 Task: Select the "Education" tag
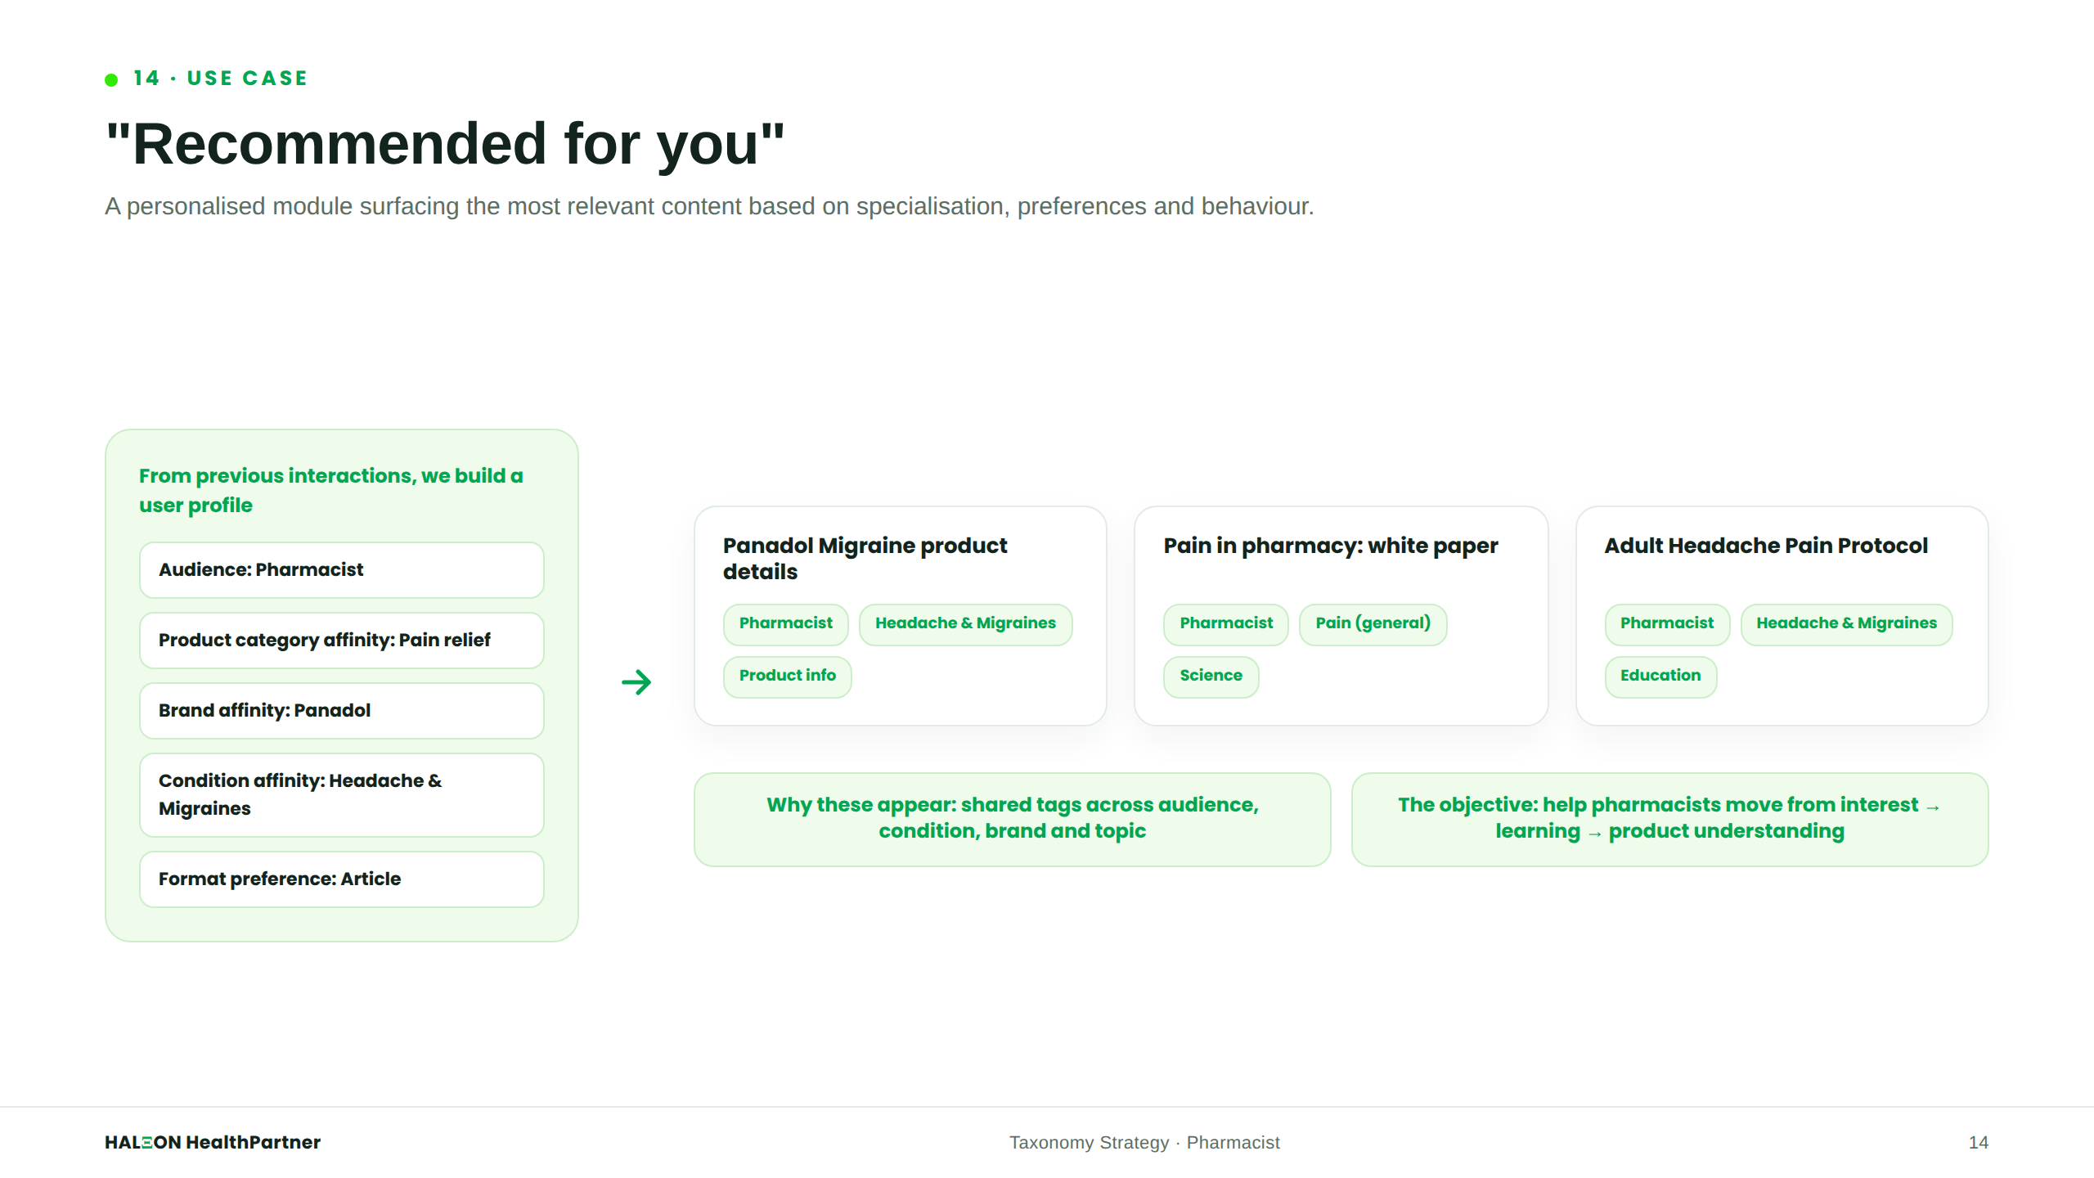click(x=1660, y=677)
